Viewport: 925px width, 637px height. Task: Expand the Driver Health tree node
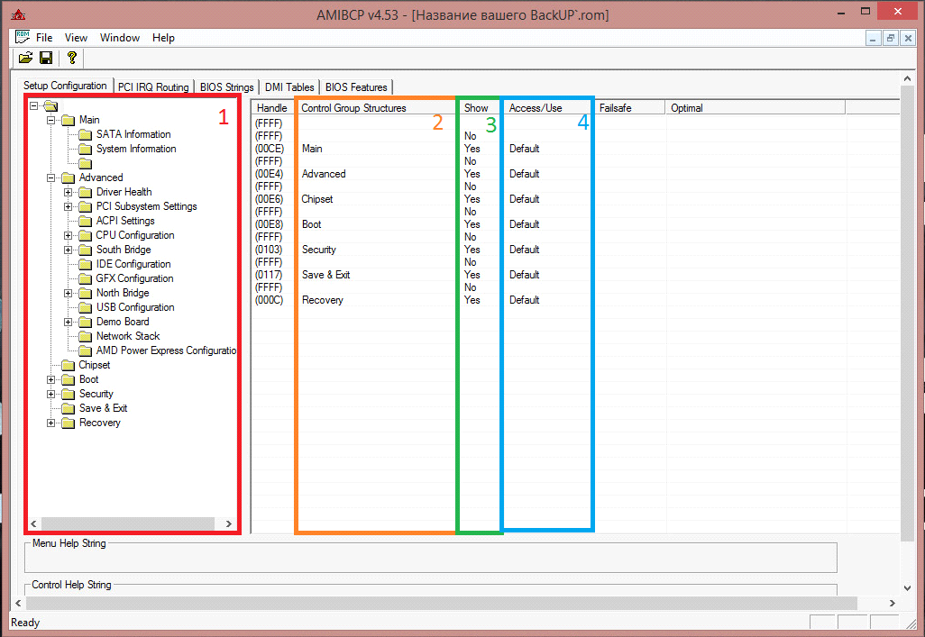pyautogui.click(x=69, y=191)
